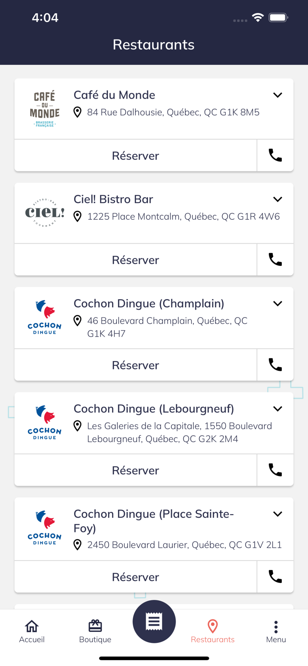Open the Accueil home icon
This screenshot has height=666, width=308.
32,626
